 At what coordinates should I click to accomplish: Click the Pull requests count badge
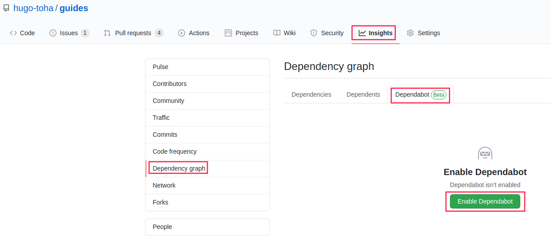tap(159, 33)
